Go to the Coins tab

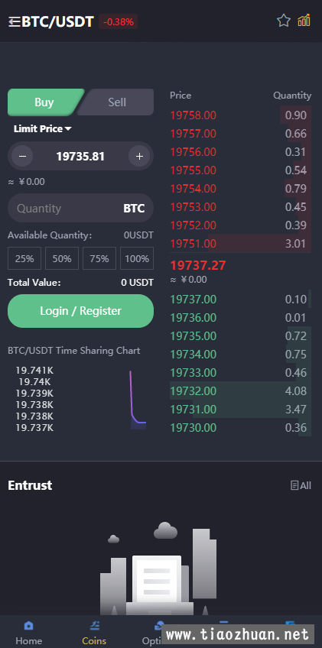pos(94,633)
